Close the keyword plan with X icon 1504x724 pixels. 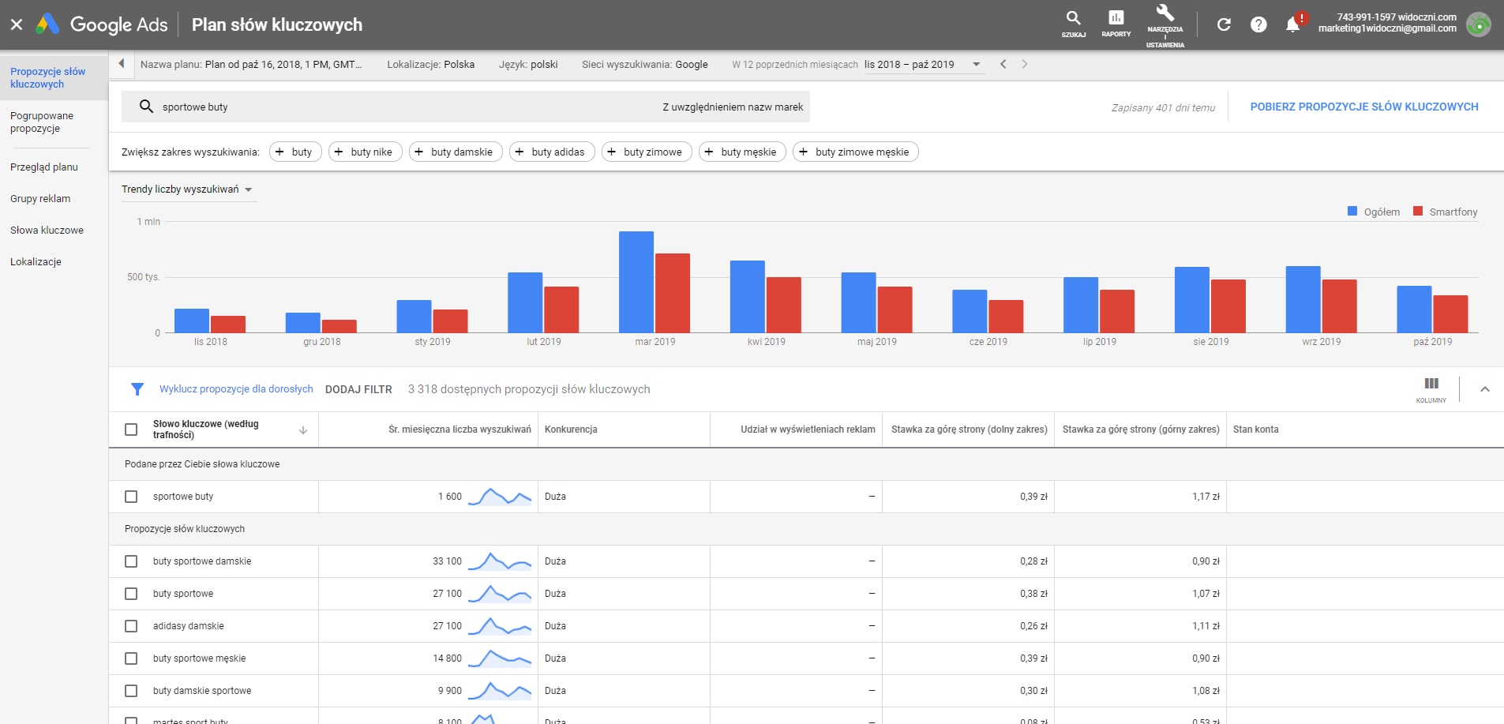tap(17, 24)
